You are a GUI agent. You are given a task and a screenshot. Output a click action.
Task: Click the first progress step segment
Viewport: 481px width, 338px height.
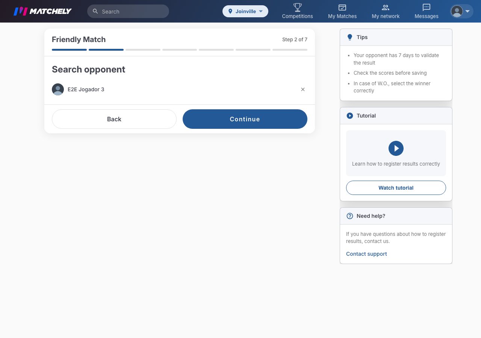(69, 50)
